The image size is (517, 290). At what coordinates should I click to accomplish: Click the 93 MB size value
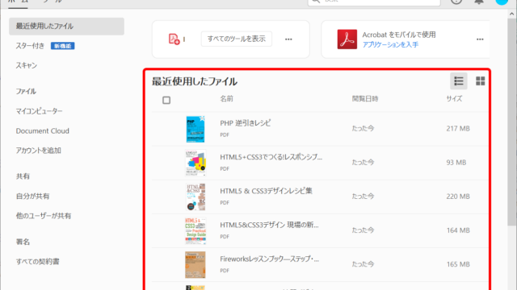point(456,163)
